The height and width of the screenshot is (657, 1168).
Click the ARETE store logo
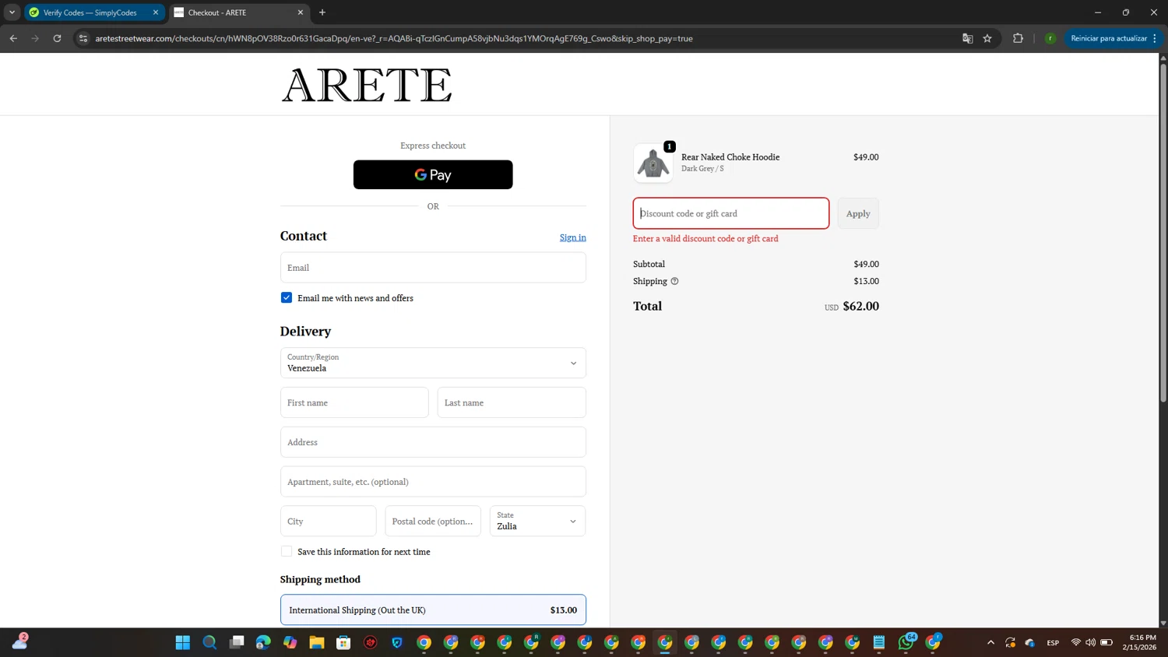pyautogui.click(x=367, y=85)
